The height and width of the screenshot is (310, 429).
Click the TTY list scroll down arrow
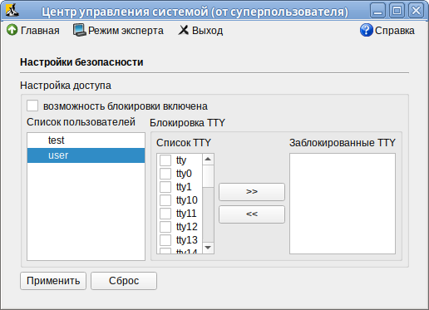(208, 248)
